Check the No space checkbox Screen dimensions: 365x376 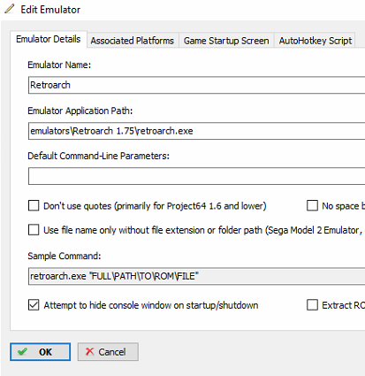click(312, 205)
